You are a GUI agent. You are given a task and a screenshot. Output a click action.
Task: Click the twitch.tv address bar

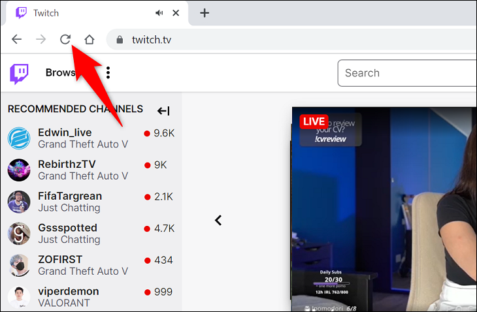(291, 40)
